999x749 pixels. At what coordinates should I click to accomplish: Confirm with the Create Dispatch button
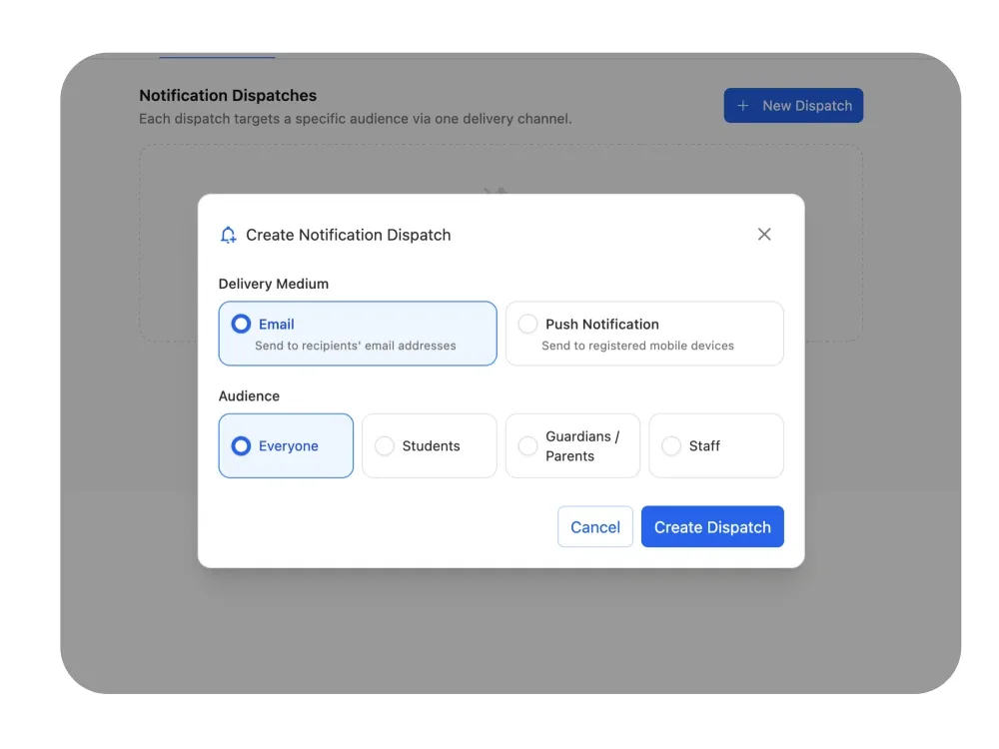click(712, 526)
